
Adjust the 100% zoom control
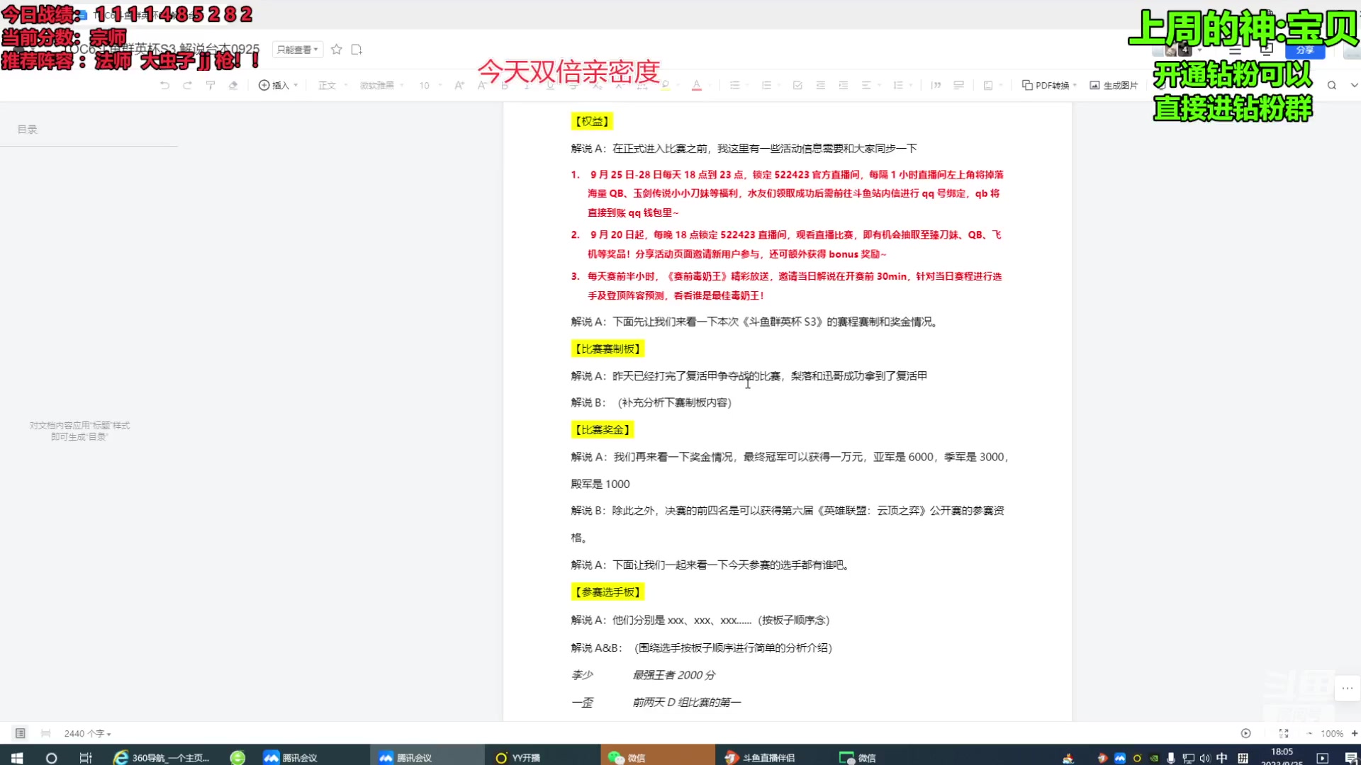click(x=1333, y=733)
